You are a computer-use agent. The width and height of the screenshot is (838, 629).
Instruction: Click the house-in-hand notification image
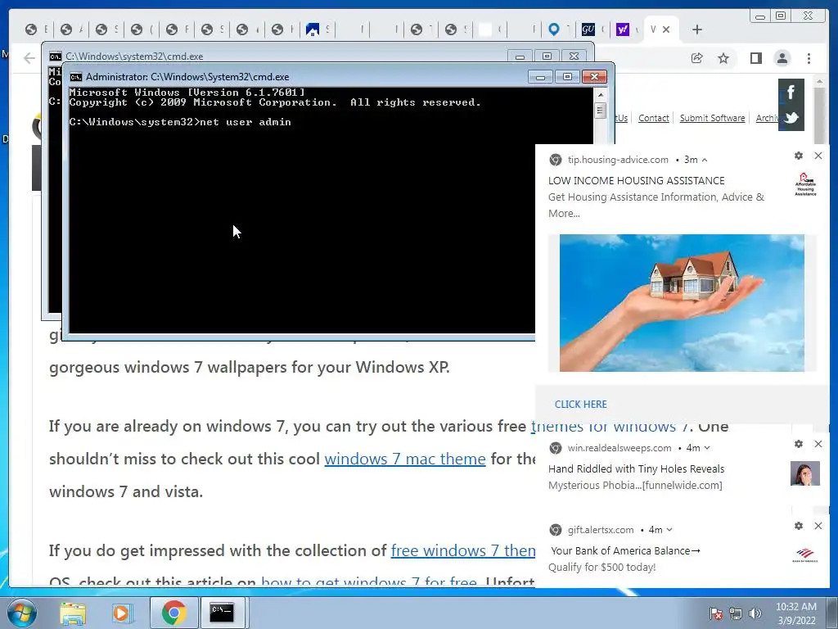pos(682,303)
